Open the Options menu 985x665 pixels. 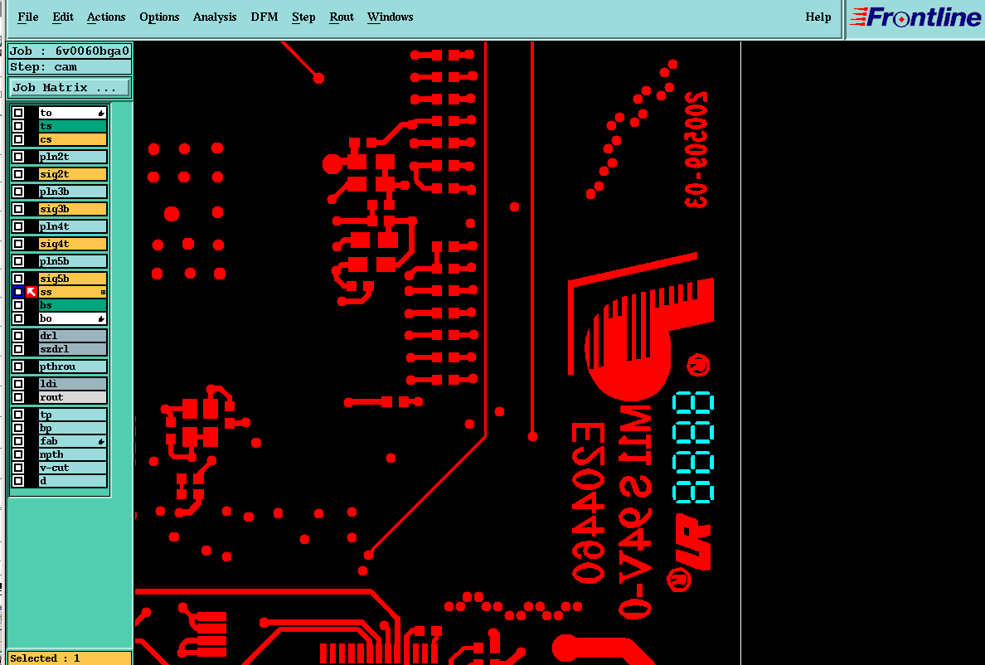coord(159,17)
